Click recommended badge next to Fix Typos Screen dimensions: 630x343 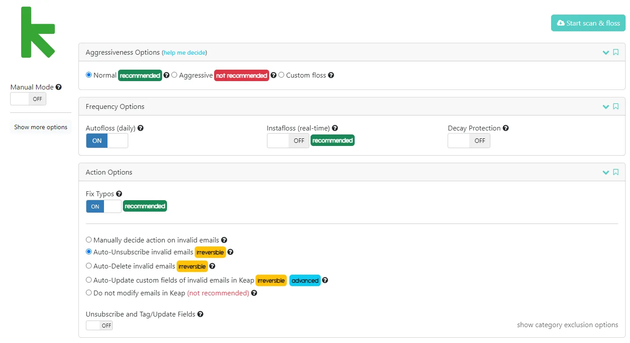point(145,206)
